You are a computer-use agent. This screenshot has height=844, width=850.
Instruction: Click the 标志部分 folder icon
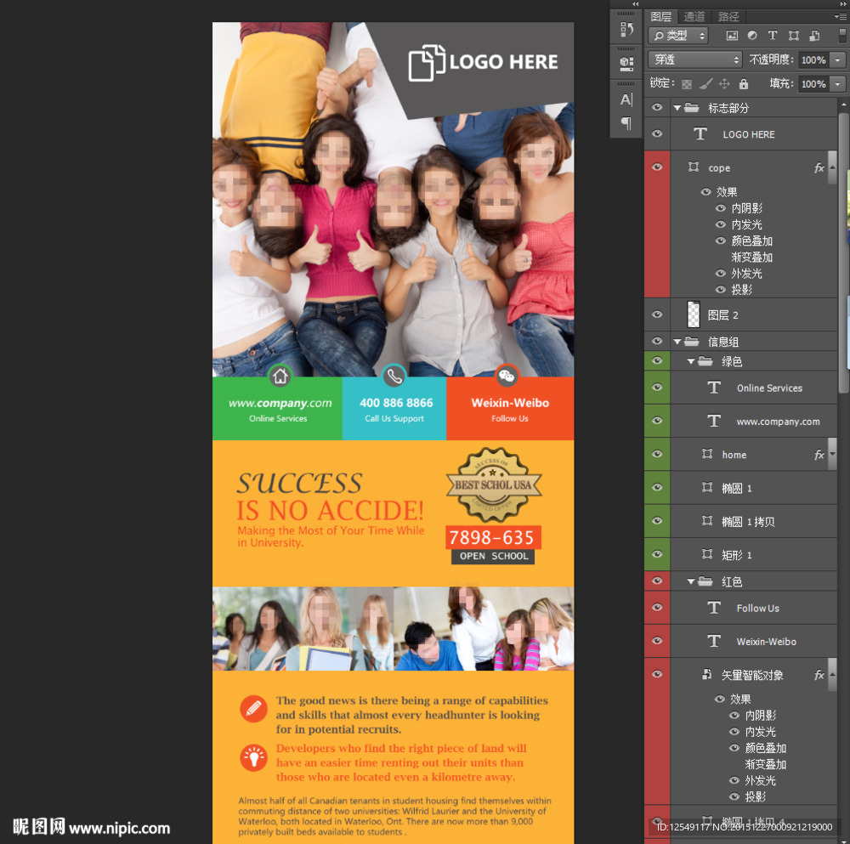click(x=691, y=107)
